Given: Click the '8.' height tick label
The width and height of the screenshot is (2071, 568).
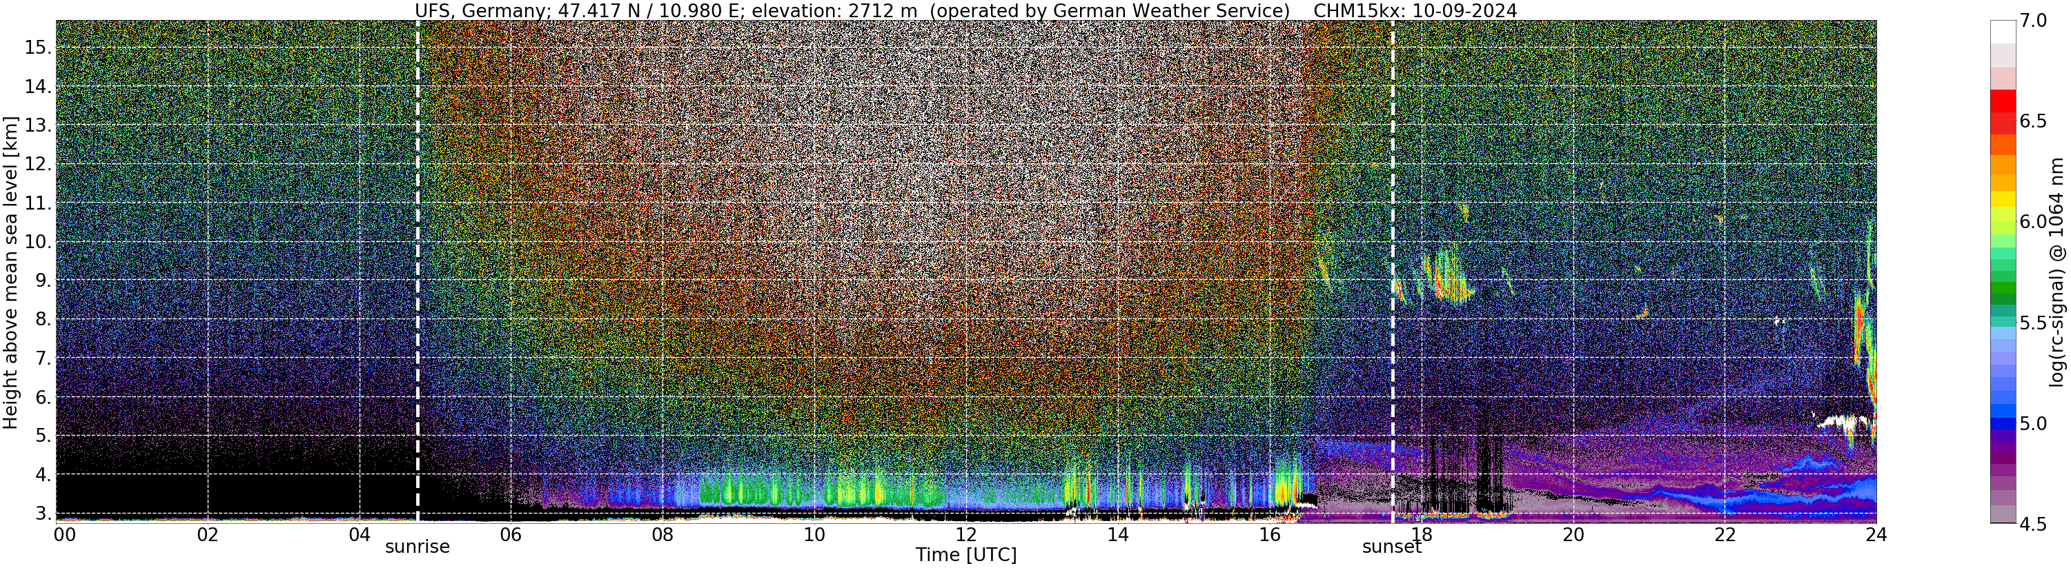Looking at the screenshot, I should (x=42, y=320).
